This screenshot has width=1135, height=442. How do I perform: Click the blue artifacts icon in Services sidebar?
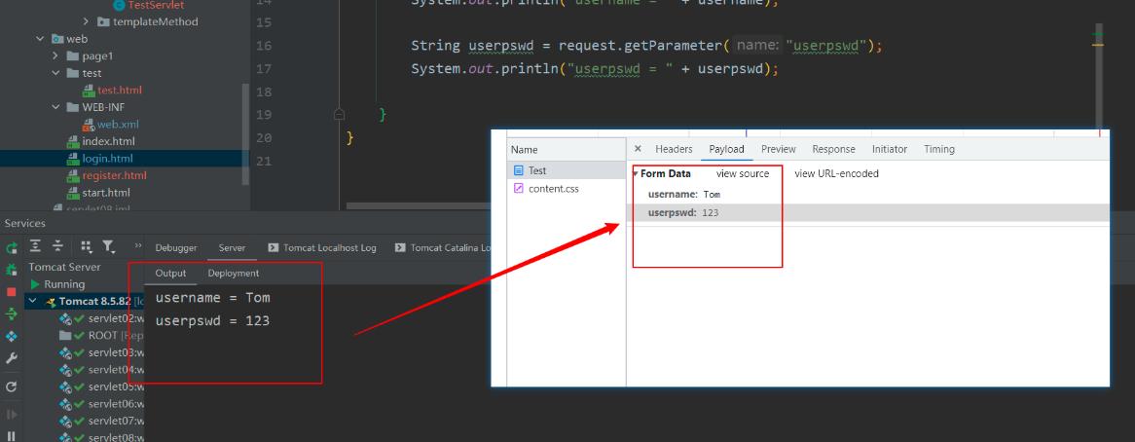click(12, 337)
